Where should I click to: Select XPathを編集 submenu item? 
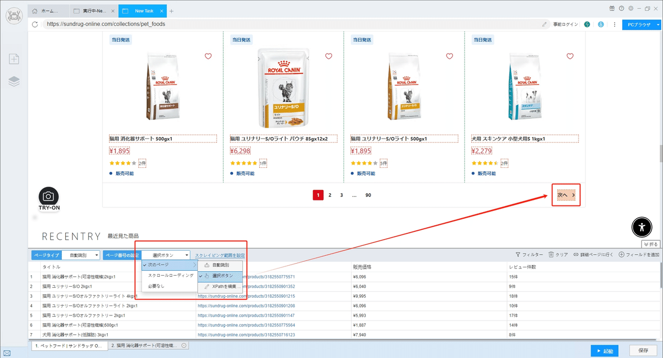click(x=220, y=287)
